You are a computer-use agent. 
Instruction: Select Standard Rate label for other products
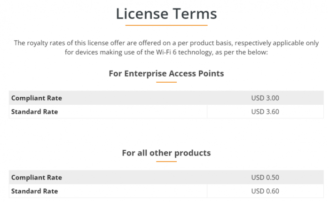[x=34, y=191]
